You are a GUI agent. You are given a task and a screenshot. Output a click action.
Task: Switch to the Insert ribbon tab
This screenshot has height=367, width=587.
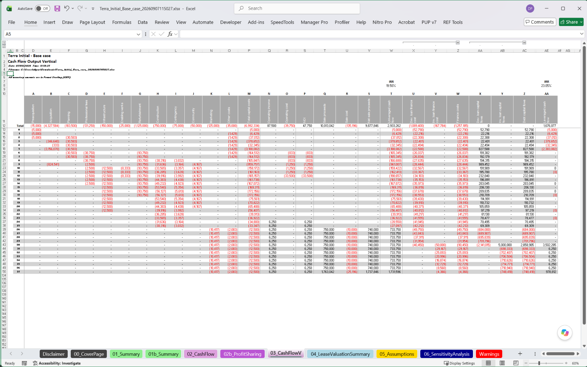pyautogui.click(x=49, y=22)
